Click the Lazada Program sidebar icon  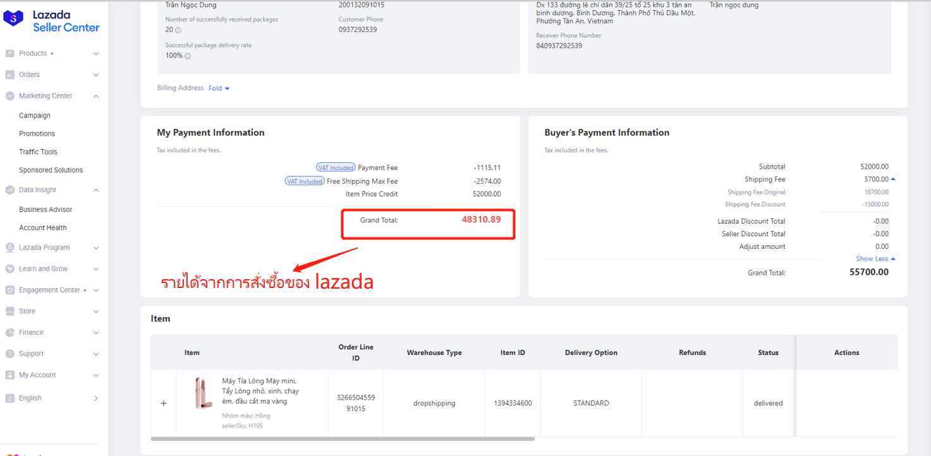coord(9,248)
